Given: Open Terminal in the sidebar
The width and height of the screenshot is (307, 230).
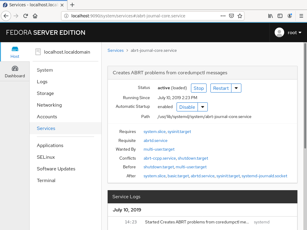Looking at the screenshot, I should (x=46, y=181).
